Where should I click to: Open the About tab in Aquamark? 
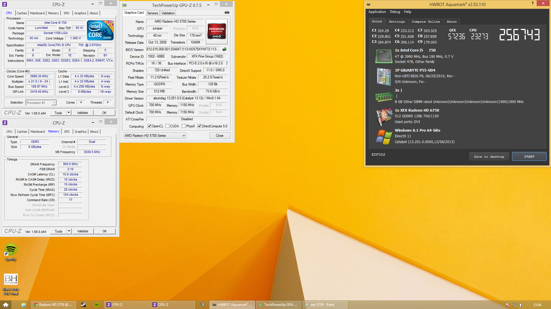(452, 21)
